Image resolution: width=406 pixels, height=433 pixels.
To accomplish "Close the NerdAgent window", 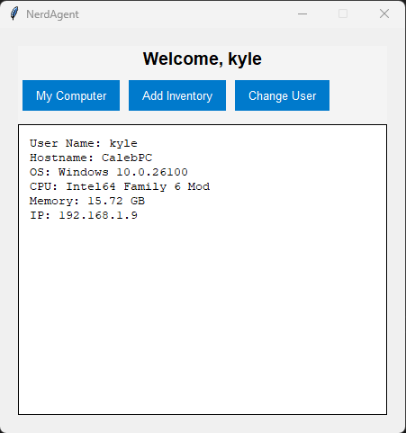I will click(384, 14).
